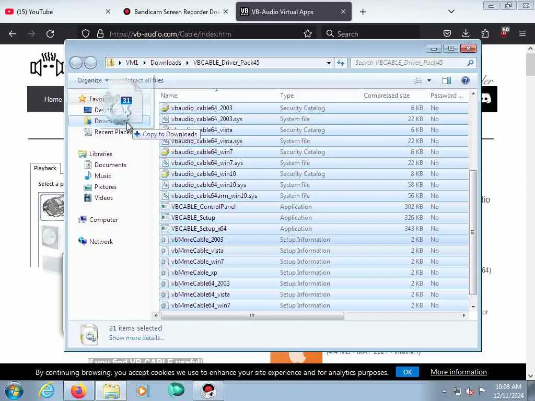Screen dimensions: 535x401
Task: Open Windows Media Player from taskbar
Action: [142, 391]
